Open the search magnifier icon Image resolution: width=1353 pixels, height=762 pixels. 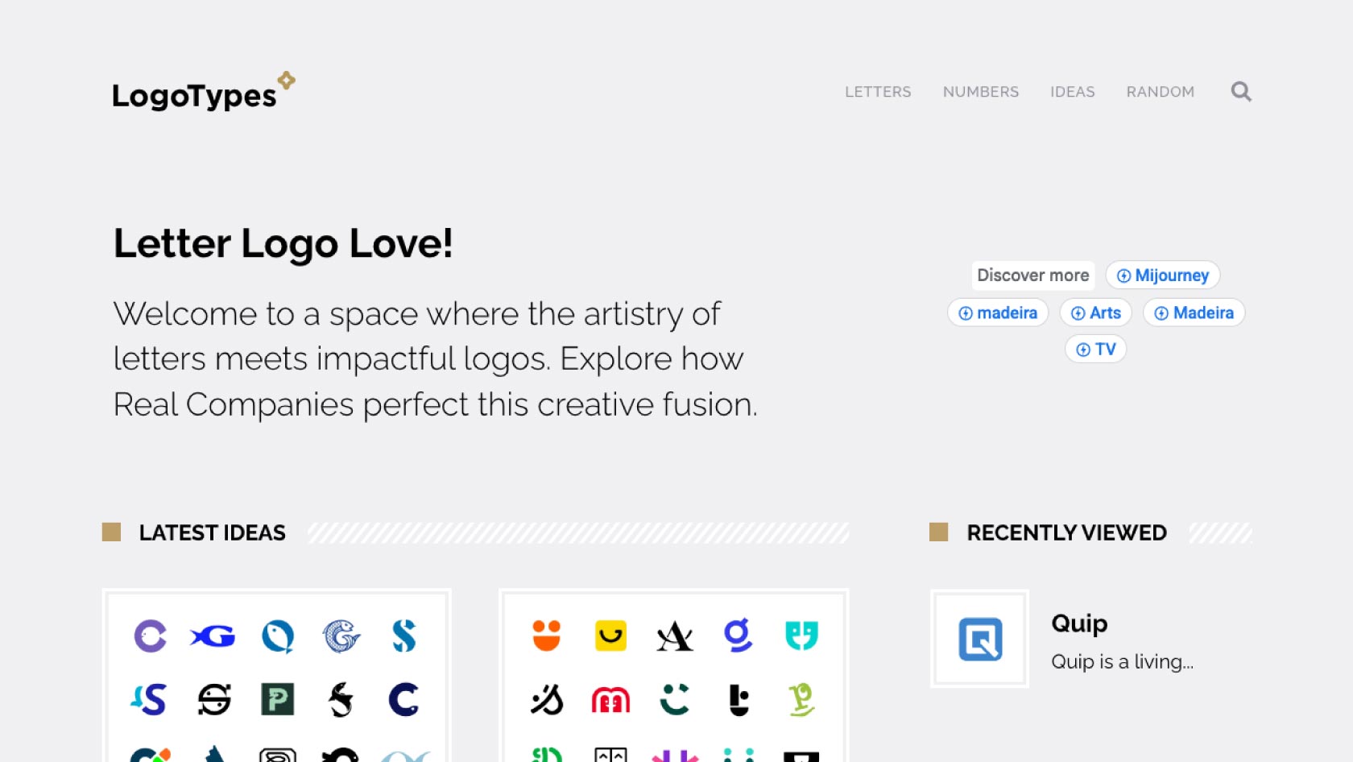coord(1241,92)
